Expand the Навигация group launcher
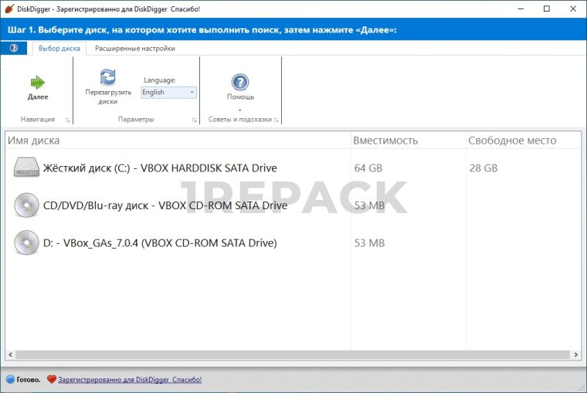The height and width of the screenshot is (393, 587). tap(68, 120)
